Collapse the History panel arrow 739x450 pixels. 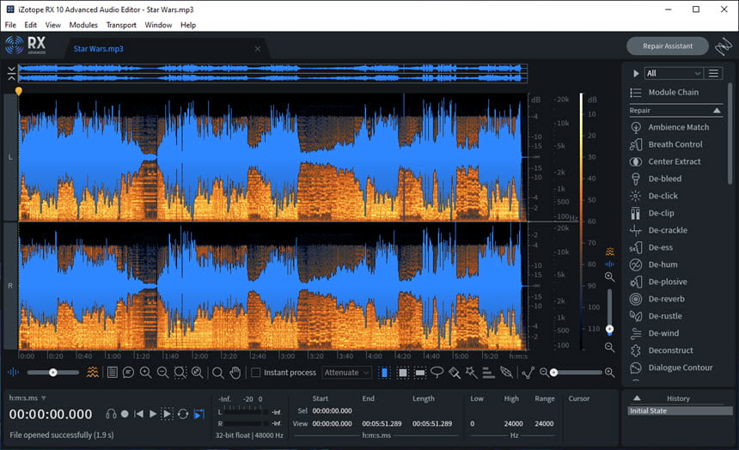click(637, 398)
